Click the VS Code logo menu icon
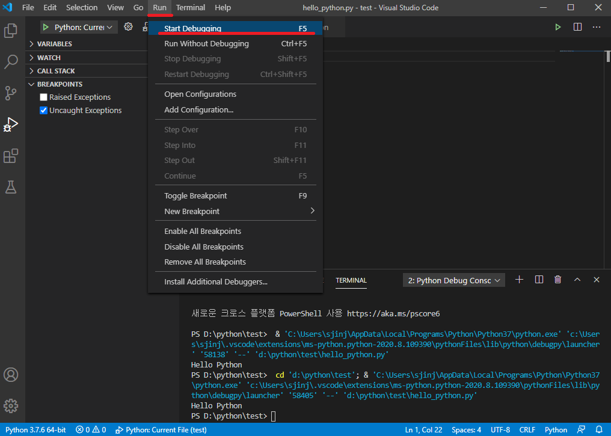 [7, 7]
